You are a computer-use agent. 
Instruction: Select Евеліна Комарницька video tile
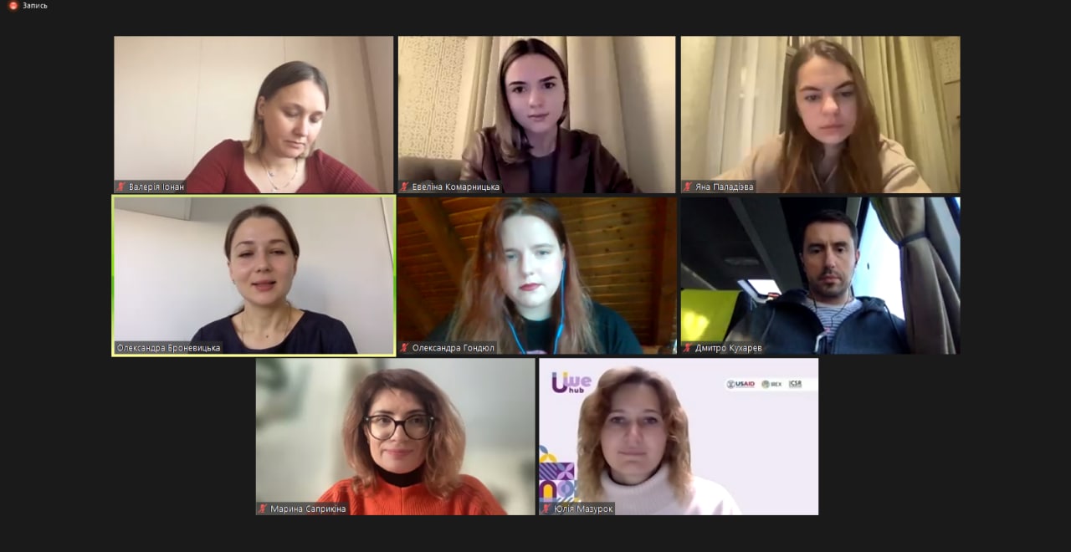536,115
